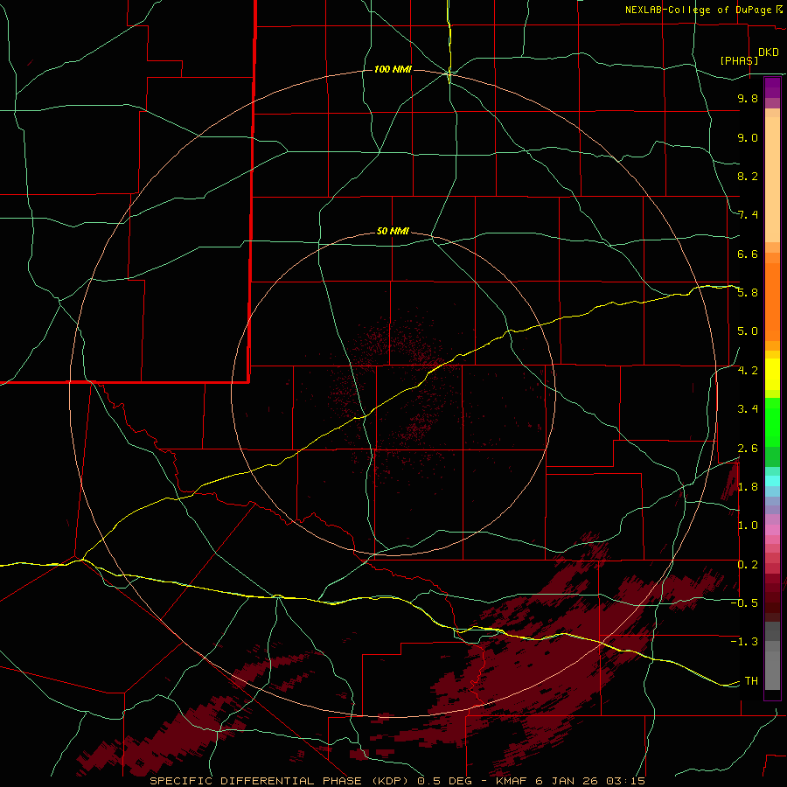Click the '50 NMI' range ring label

click(393, 232)
